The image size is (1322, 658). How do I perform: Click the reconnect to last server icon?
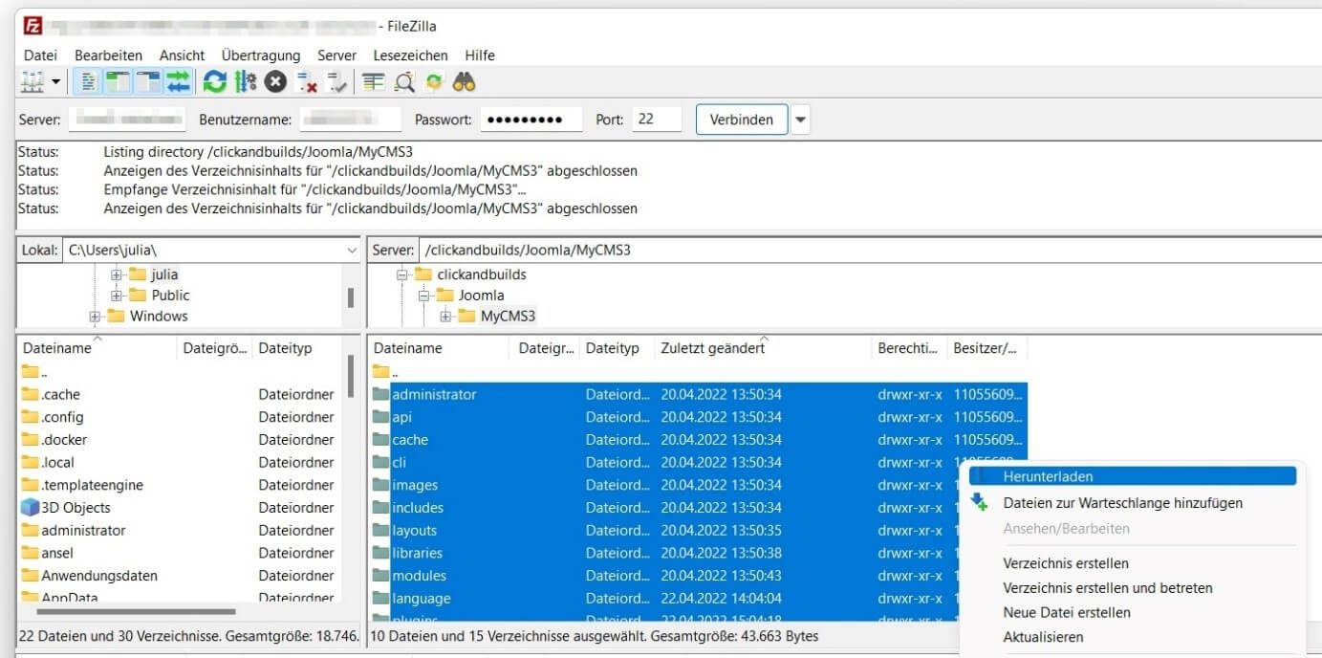[336, 82]
